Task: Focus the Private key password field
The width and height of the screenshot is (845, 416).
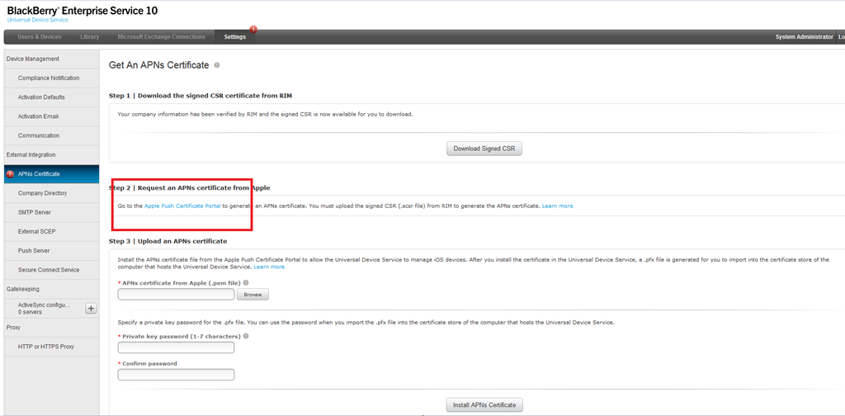Action: click(177, 347)
